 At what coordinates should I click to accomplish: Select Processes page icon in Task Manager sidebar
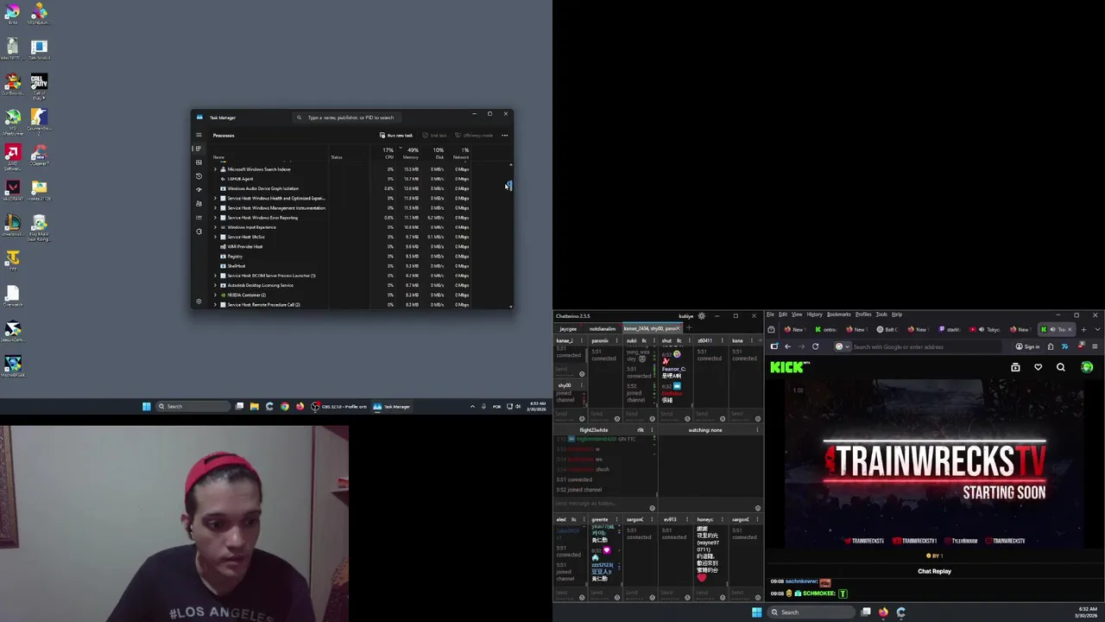[199, 149]
